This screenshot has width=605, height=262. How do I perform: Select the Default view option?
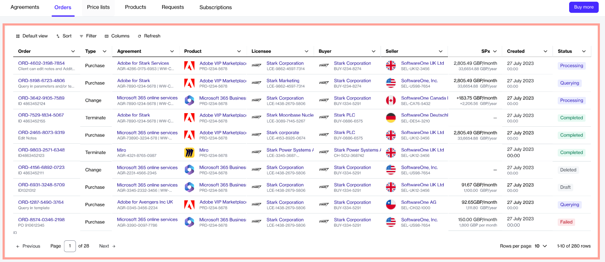pyautogui.click(x=32, y=36)
